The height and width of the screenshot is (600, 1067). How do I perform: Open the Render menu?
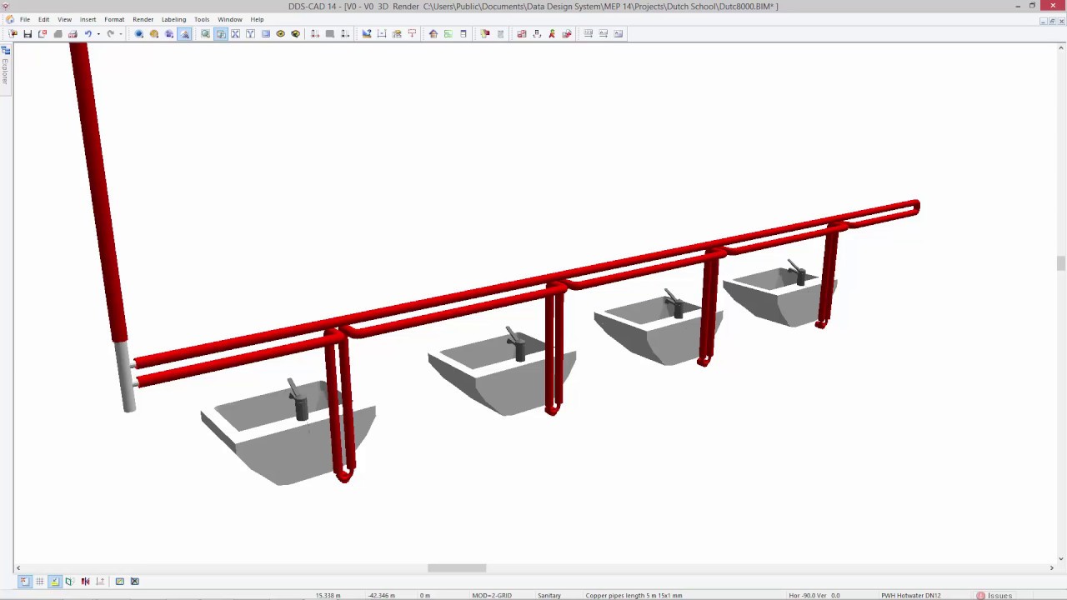coord(143,19)
